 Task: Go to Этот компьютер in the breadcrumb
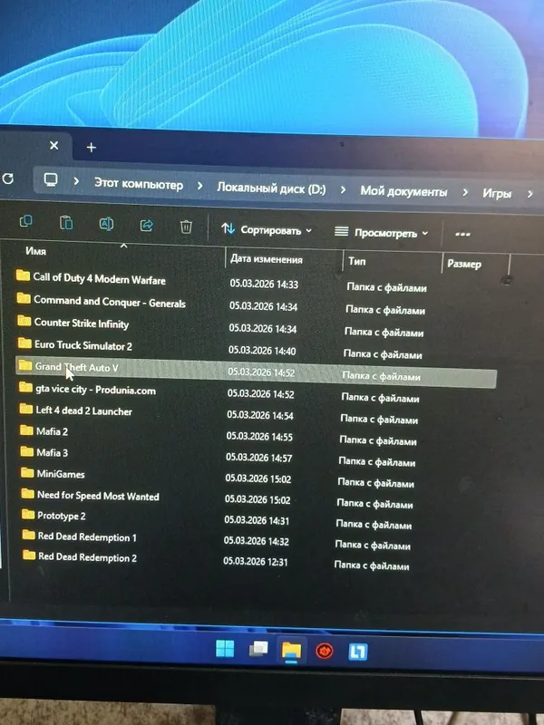139,184
